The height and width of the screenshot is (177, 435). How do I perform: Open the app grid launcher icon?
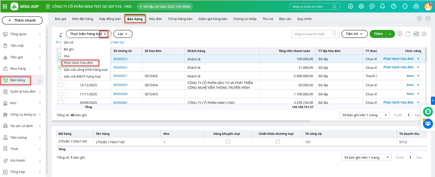pos(5,6)
